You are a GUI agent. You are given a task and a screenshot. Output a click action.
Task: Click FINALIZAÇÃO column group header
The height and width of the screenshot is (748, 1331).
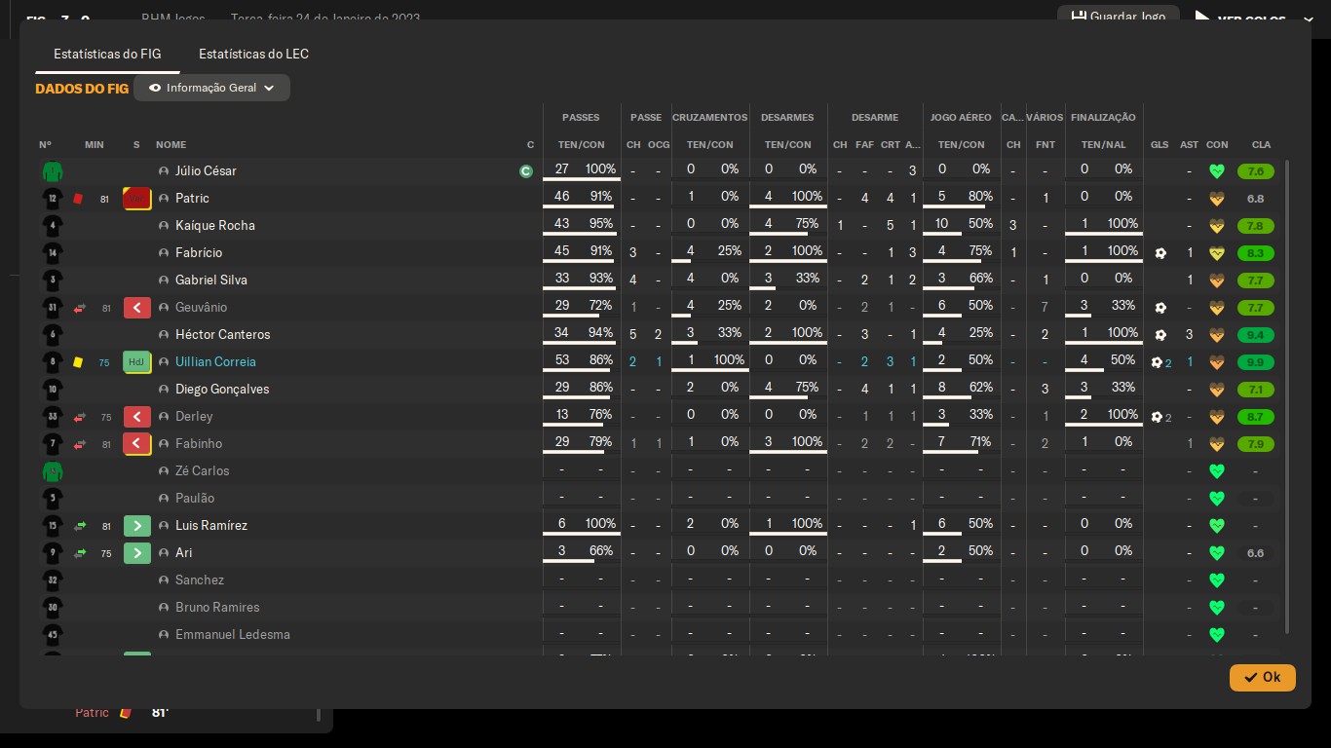[x=1103, y=118]
